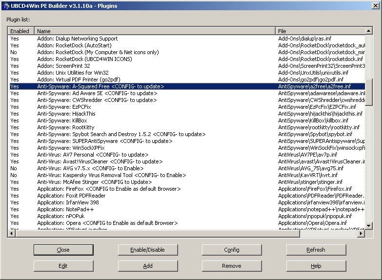Click file path AntiSpyware\KillBox\killbox.inf
The image size is (382, 280).
pos(313,120)
